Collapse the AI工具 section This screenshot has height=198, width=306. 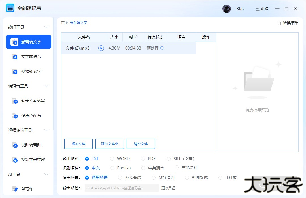(47, 174)
